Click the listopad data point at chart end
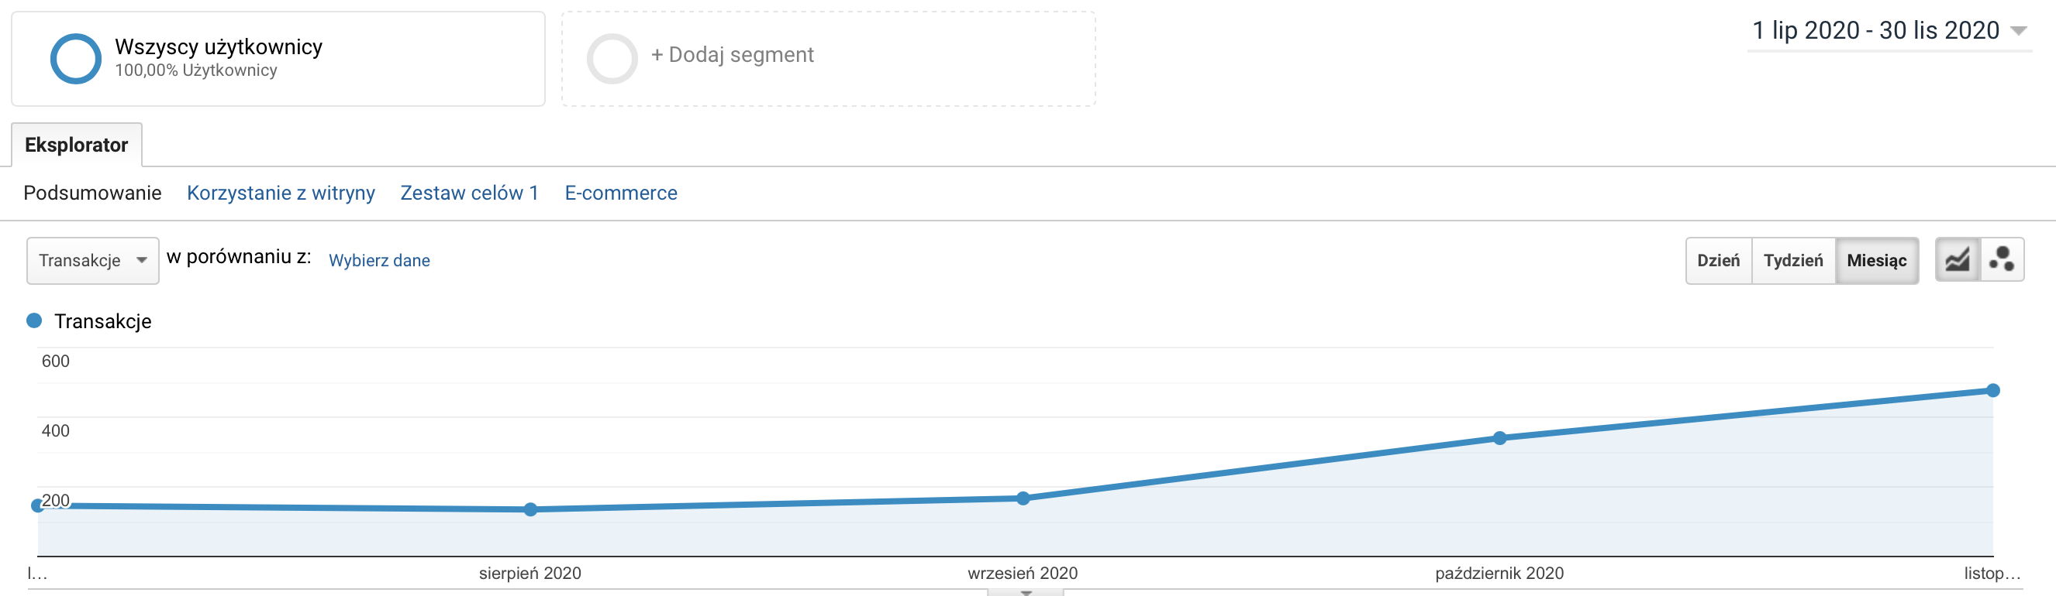The height and width of the screenshot is (596, 2056). pos(1993,389)
